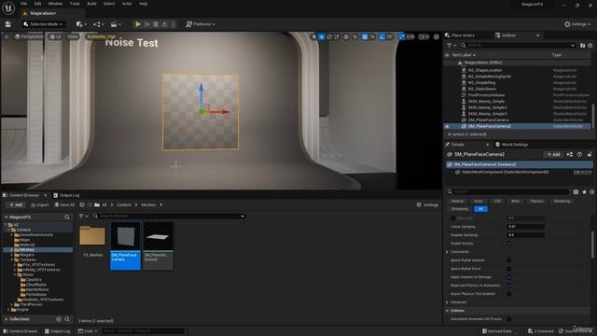Click the Eject icon in play controls
Viewport: 597px width, 336px height.
tap(164, 24)
